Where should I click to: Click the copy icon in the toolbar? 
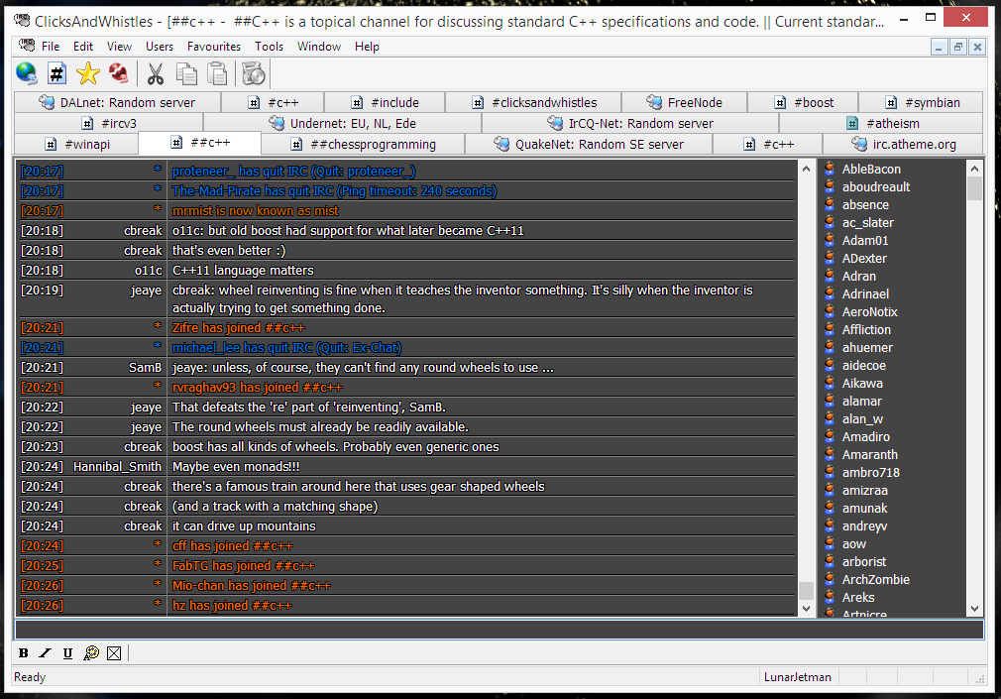pyautogui.click(x=186, y=73)
